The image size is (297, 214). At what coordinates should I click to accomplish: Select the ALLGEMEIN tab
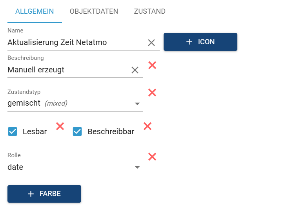click(35, 11)
